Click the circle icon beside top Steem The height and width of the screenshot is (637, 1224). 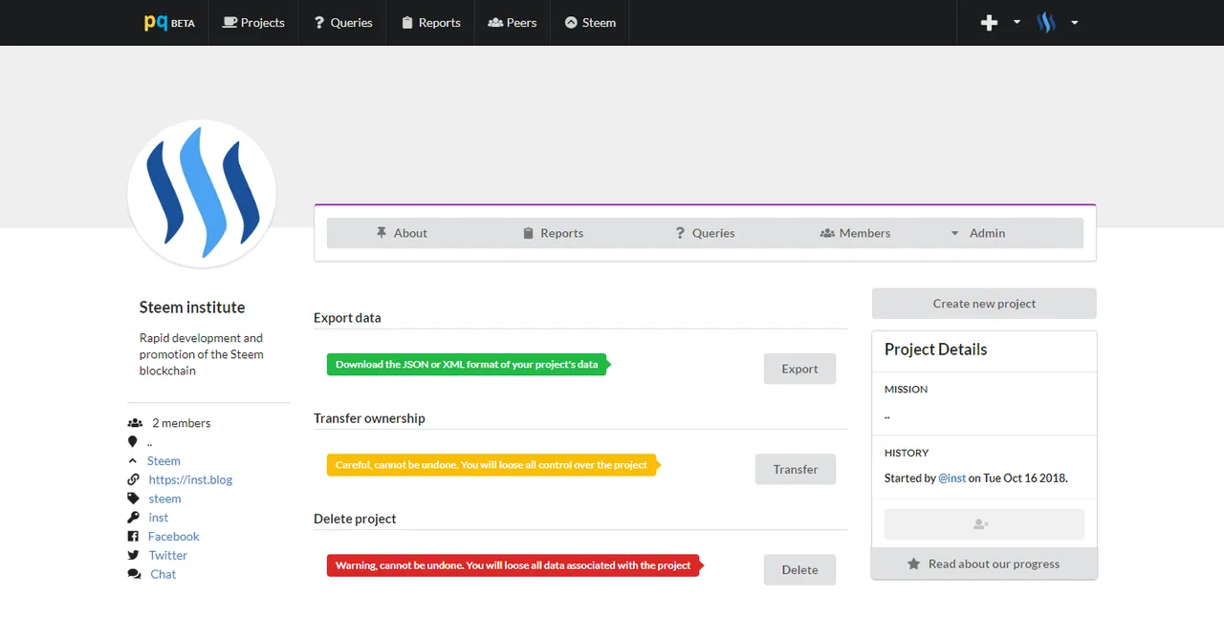[571, 22]
